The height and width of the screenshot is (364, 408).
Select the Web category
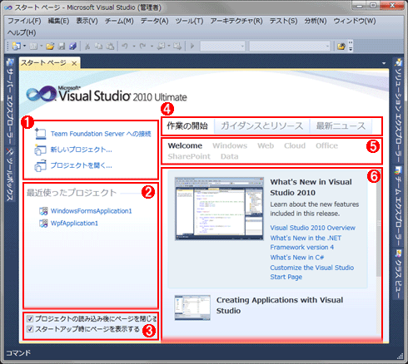point(266,145)
